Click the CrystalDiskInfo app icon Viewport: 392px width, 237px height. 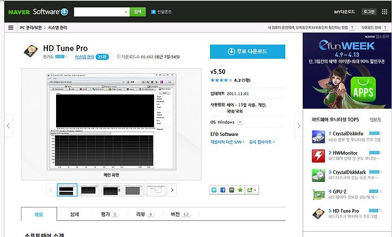(318, 136)
